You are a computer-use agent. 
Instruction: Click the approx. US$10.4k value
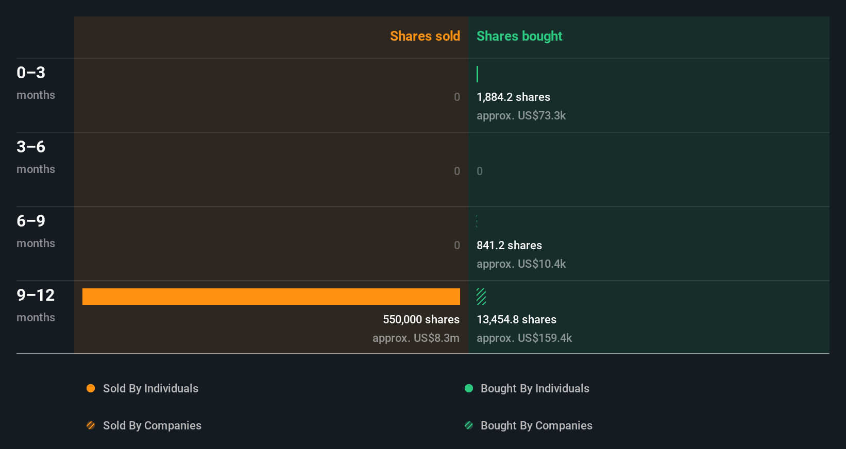point(521,264)
